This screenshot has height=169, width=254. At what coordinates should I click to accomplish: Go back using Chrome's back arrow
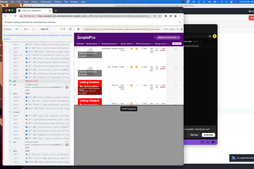(x=6, y=16)
